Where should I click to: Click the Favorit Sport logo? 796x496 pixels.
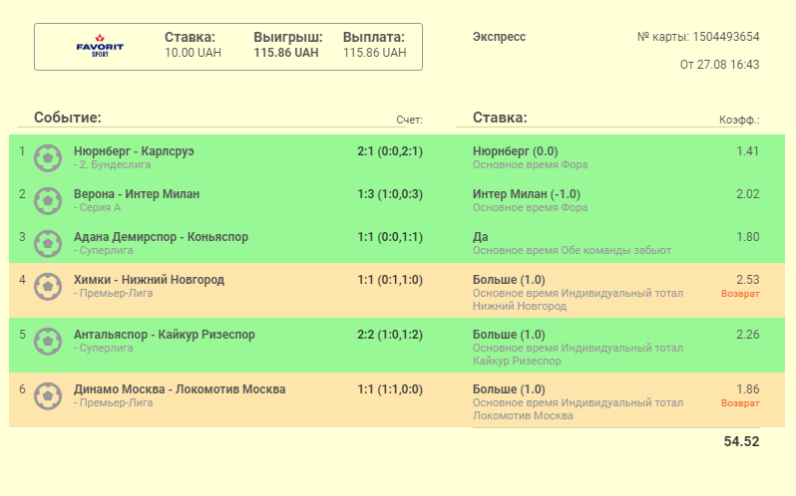[x=100, y=46]
